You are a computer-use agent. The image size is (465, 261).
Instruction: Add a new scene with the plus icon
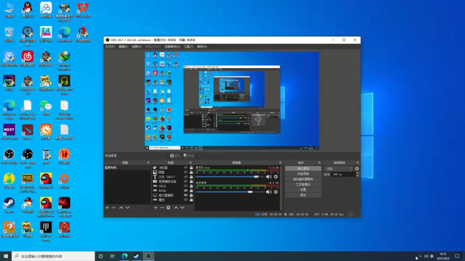pos(108,208)
